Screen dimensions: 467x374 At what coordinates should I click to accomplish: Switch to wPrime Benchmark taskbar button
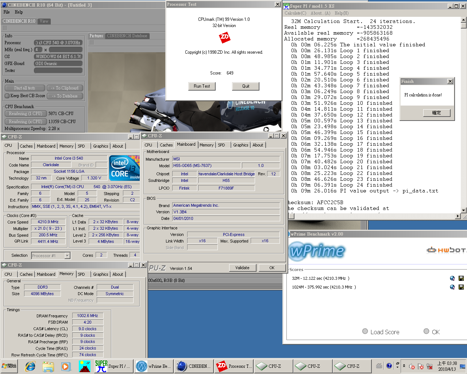point(153,366)
